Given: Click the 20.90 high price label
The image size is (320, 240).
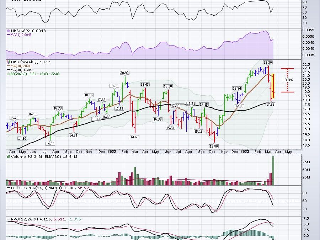Looking at the screenshot, I should point(124,73).
